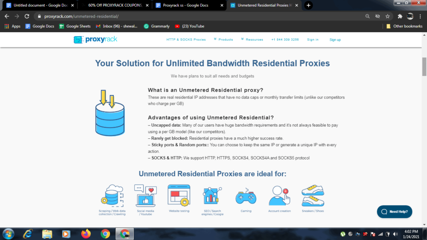Go forward with the browser forward arrow
This screenshot has height=240, width=427.
17,16
